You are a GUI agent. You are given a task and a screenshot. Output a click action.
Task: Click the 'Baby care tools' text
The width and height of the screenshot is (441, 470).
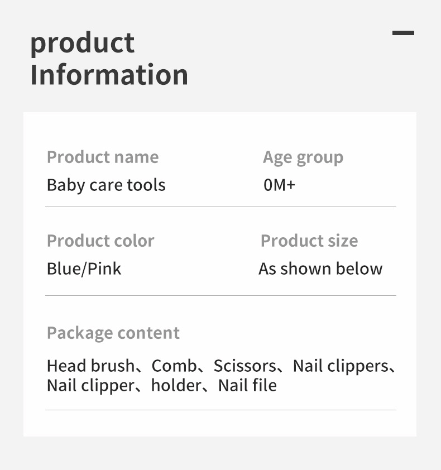[x=106, y=185]
